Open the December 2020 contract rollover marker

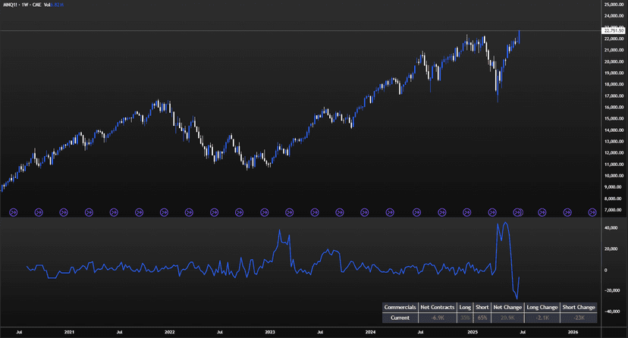[64, 212]
